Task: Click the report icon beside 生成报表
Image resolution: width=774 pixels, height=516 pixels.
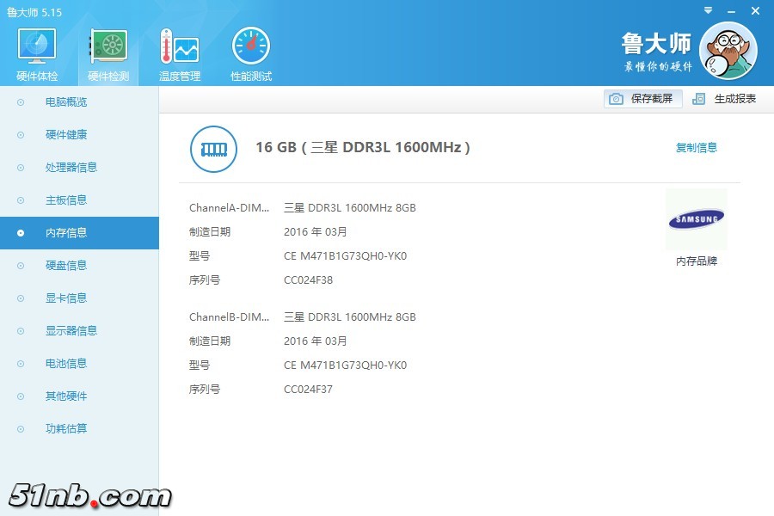Action: coord(699,99)
